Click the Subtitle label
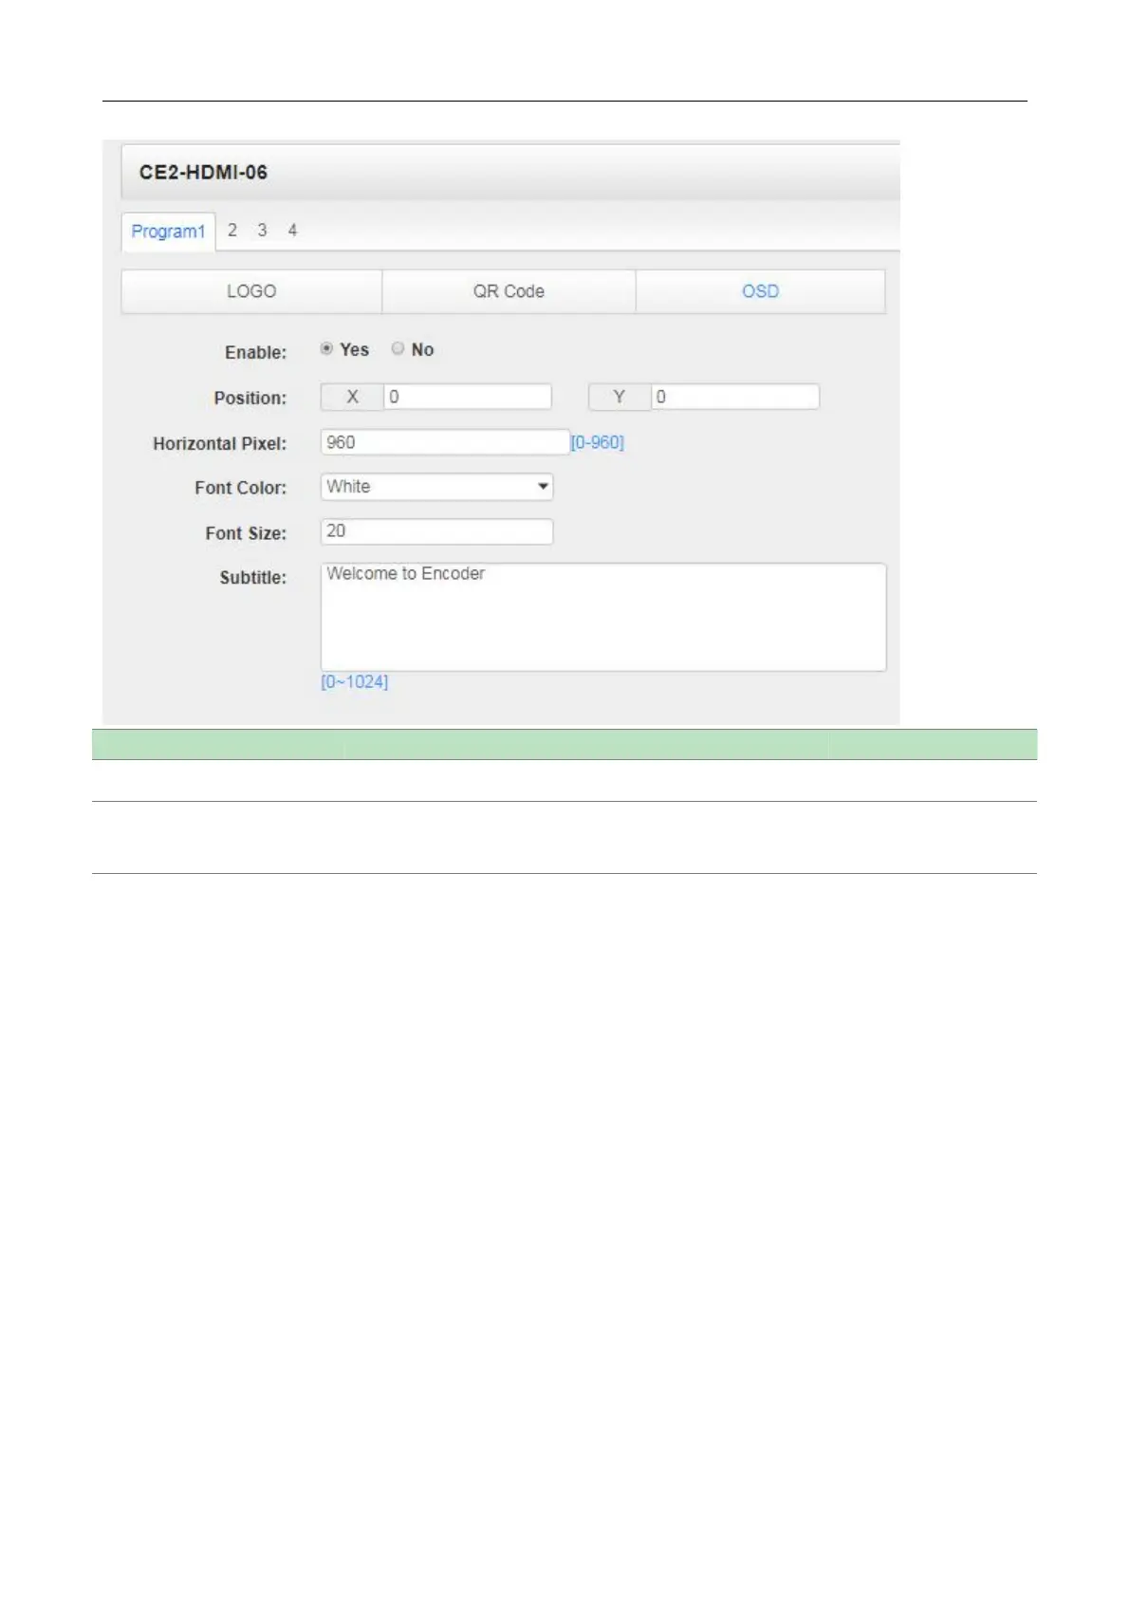 click(252, 577)
